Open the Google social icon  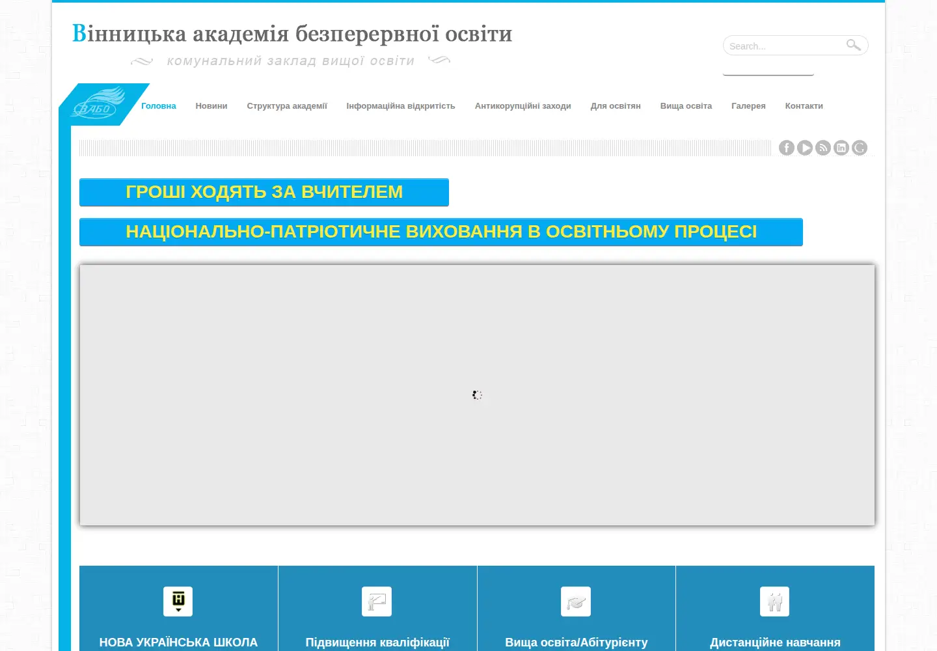(860, 148)
